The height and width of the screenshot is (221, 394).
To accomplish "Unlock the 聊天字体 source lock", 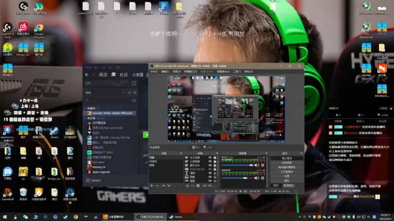I will pyautogui.click(x=215, y=166).
